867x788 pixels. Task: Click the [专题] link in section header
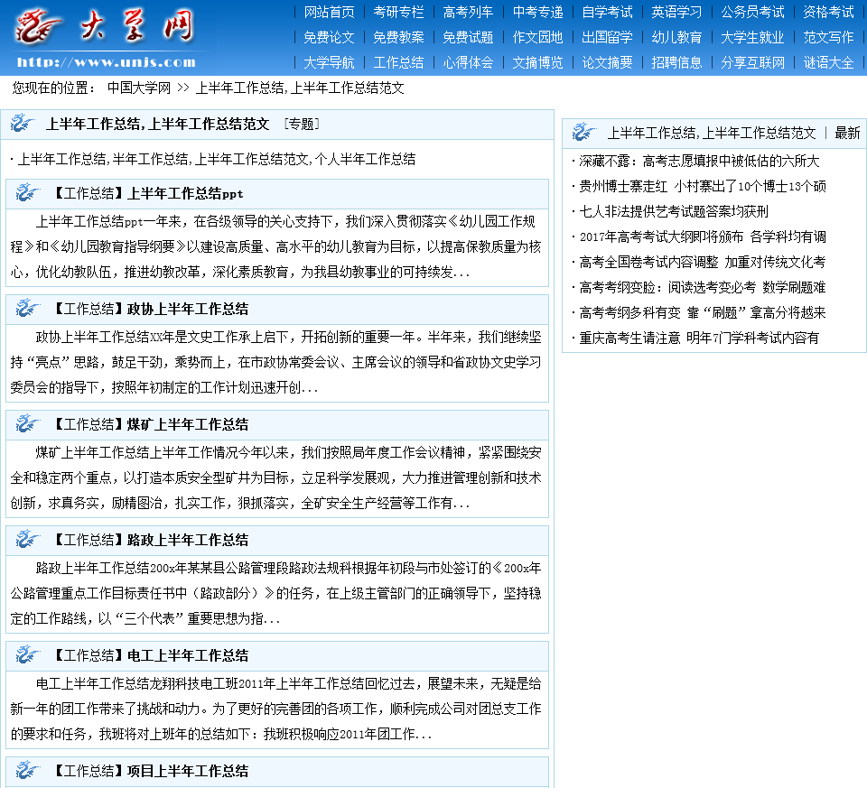click(x=302, y=124)
